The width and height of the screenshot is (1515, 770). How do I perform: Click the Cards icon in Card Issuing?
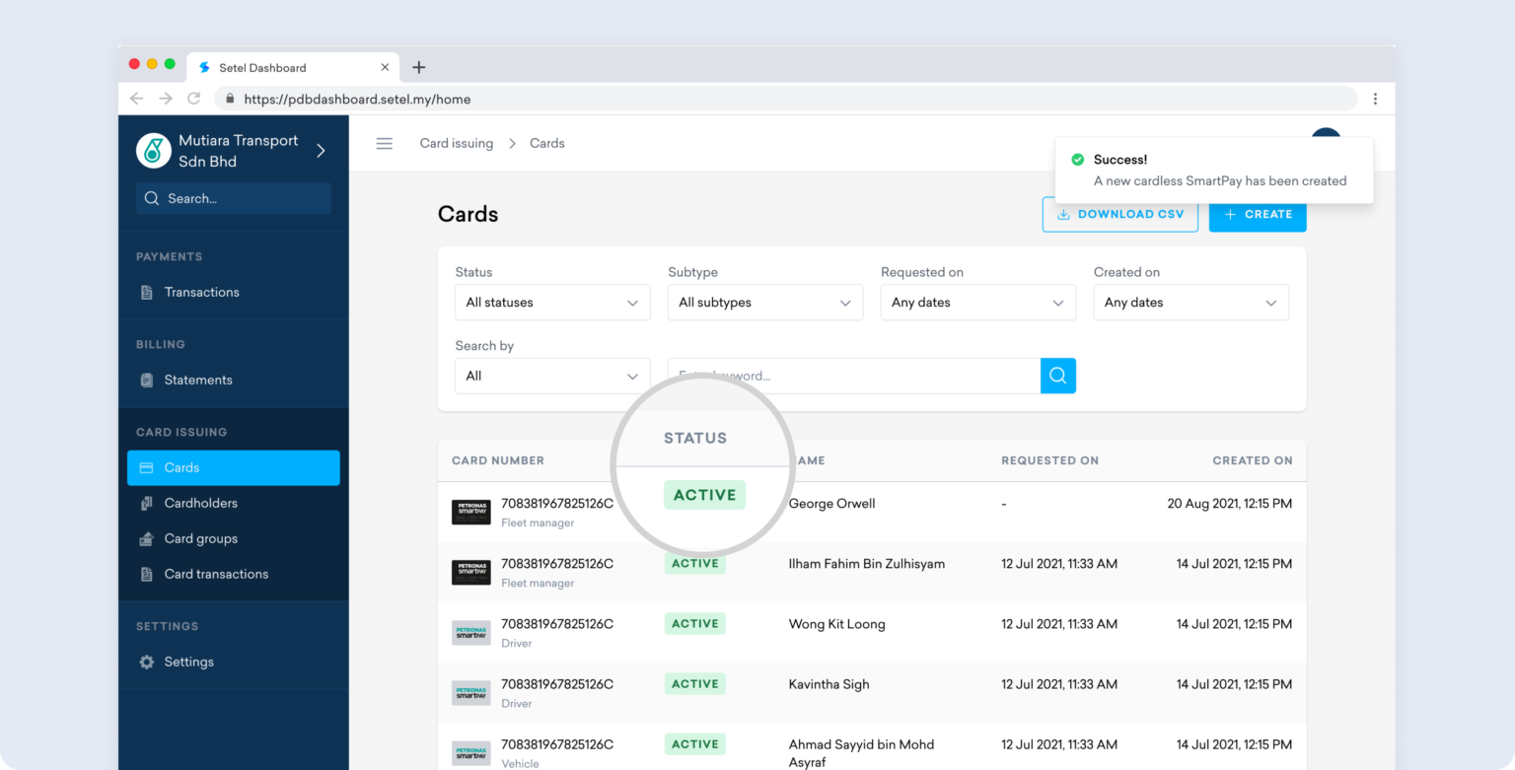(x=148, y=467)
